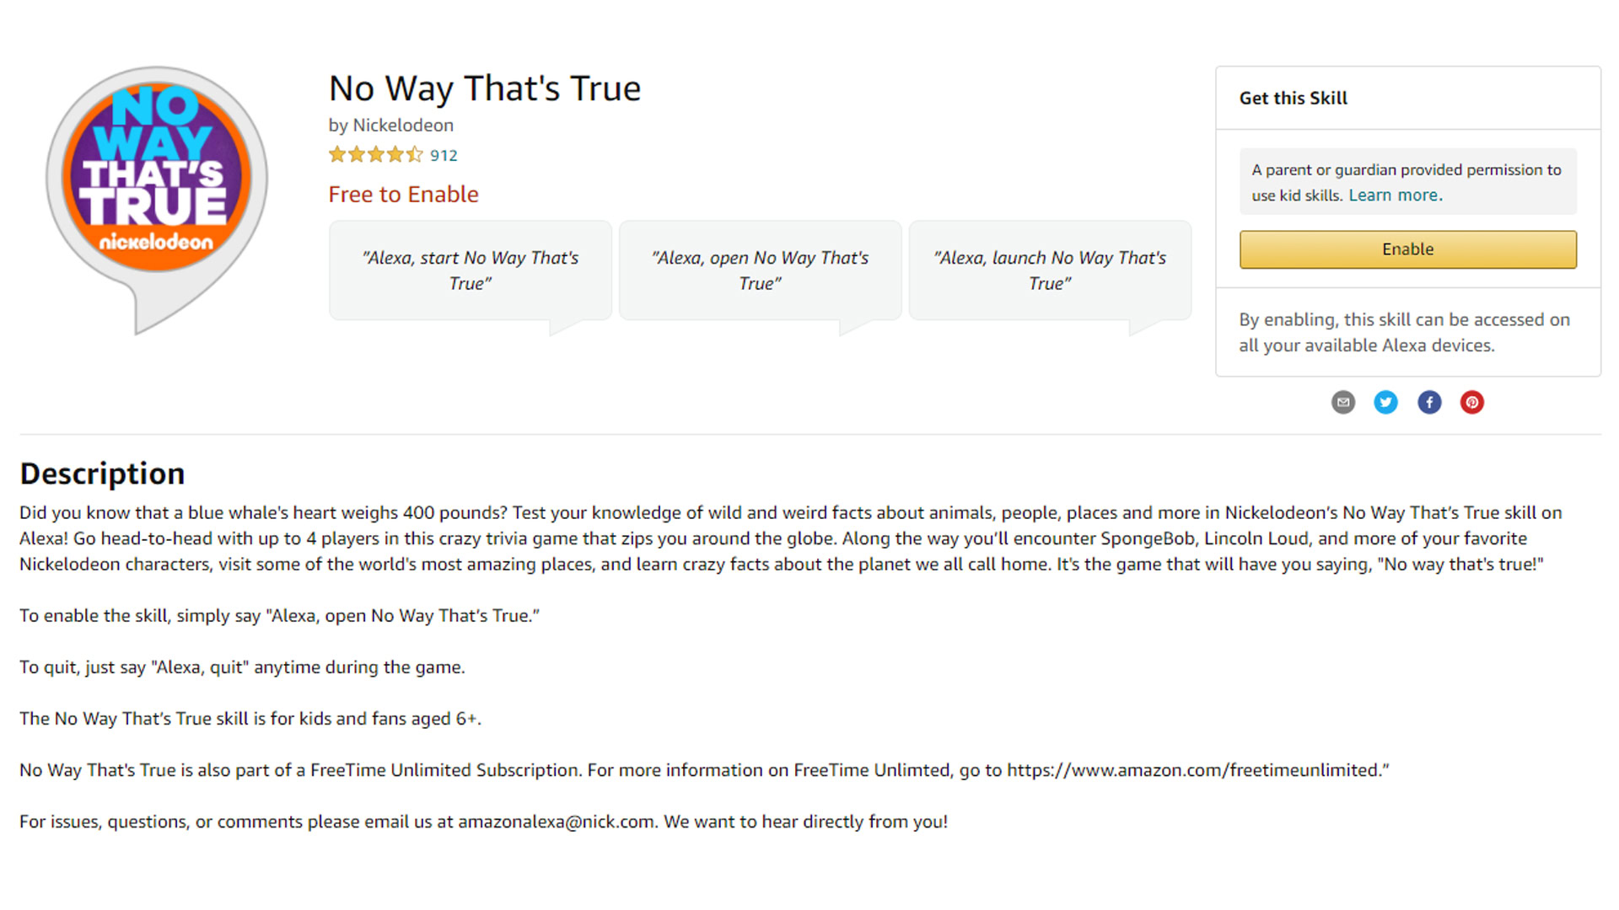Click the Description section heading
1619x910 pixels.
102,474
